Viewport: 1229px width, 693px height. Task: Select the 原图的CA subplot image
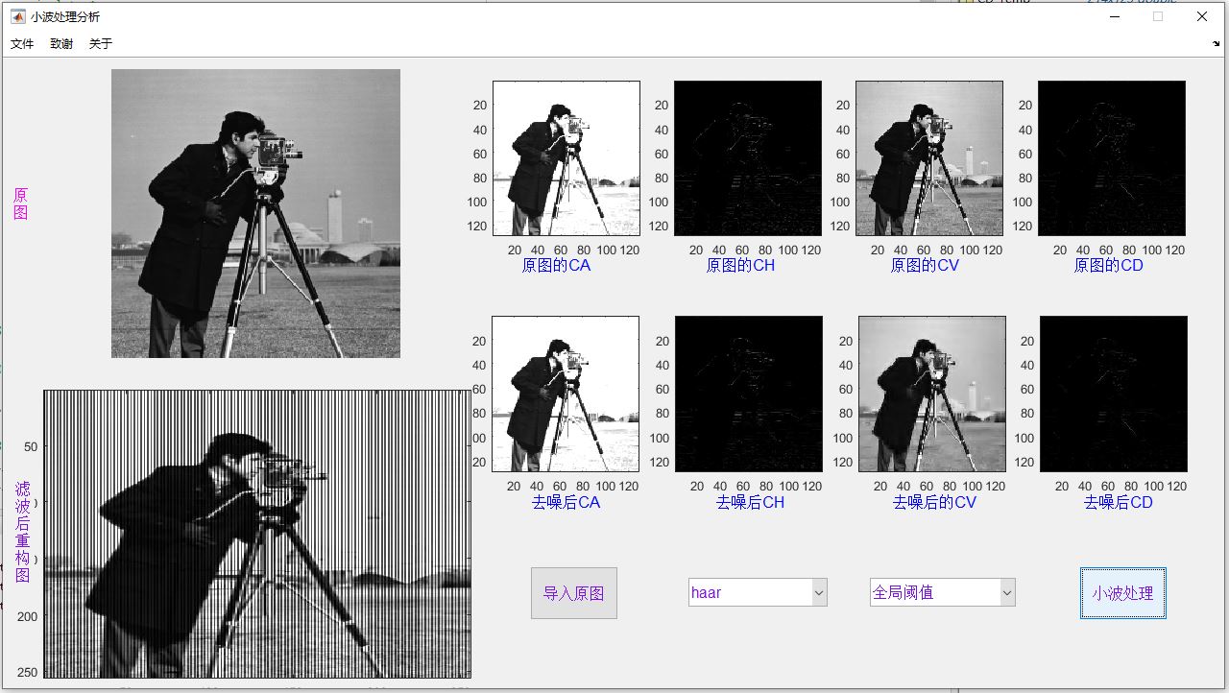click(566, 158)
